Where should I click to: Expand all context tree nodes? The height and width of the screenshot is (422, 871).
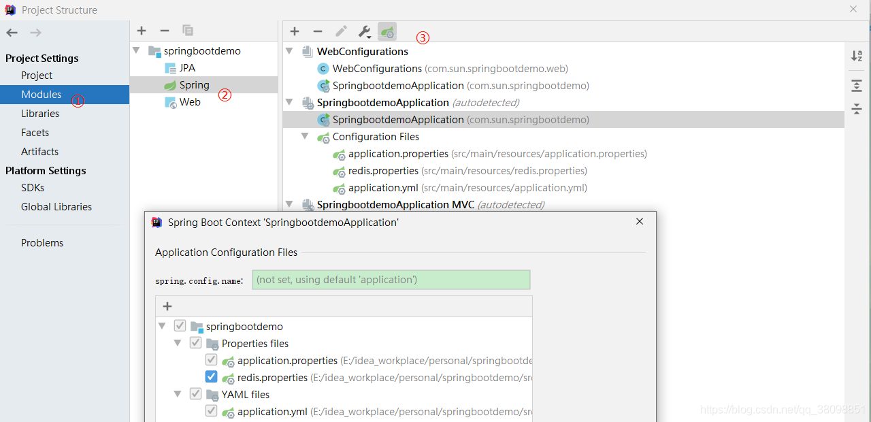point(857,86)
